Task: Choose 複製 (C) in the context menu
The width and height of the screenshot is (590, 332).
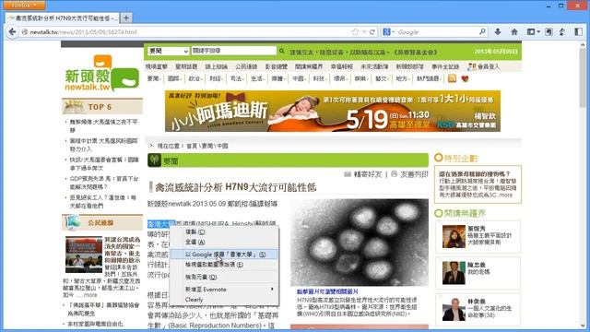Action: [x=224, y=231]
